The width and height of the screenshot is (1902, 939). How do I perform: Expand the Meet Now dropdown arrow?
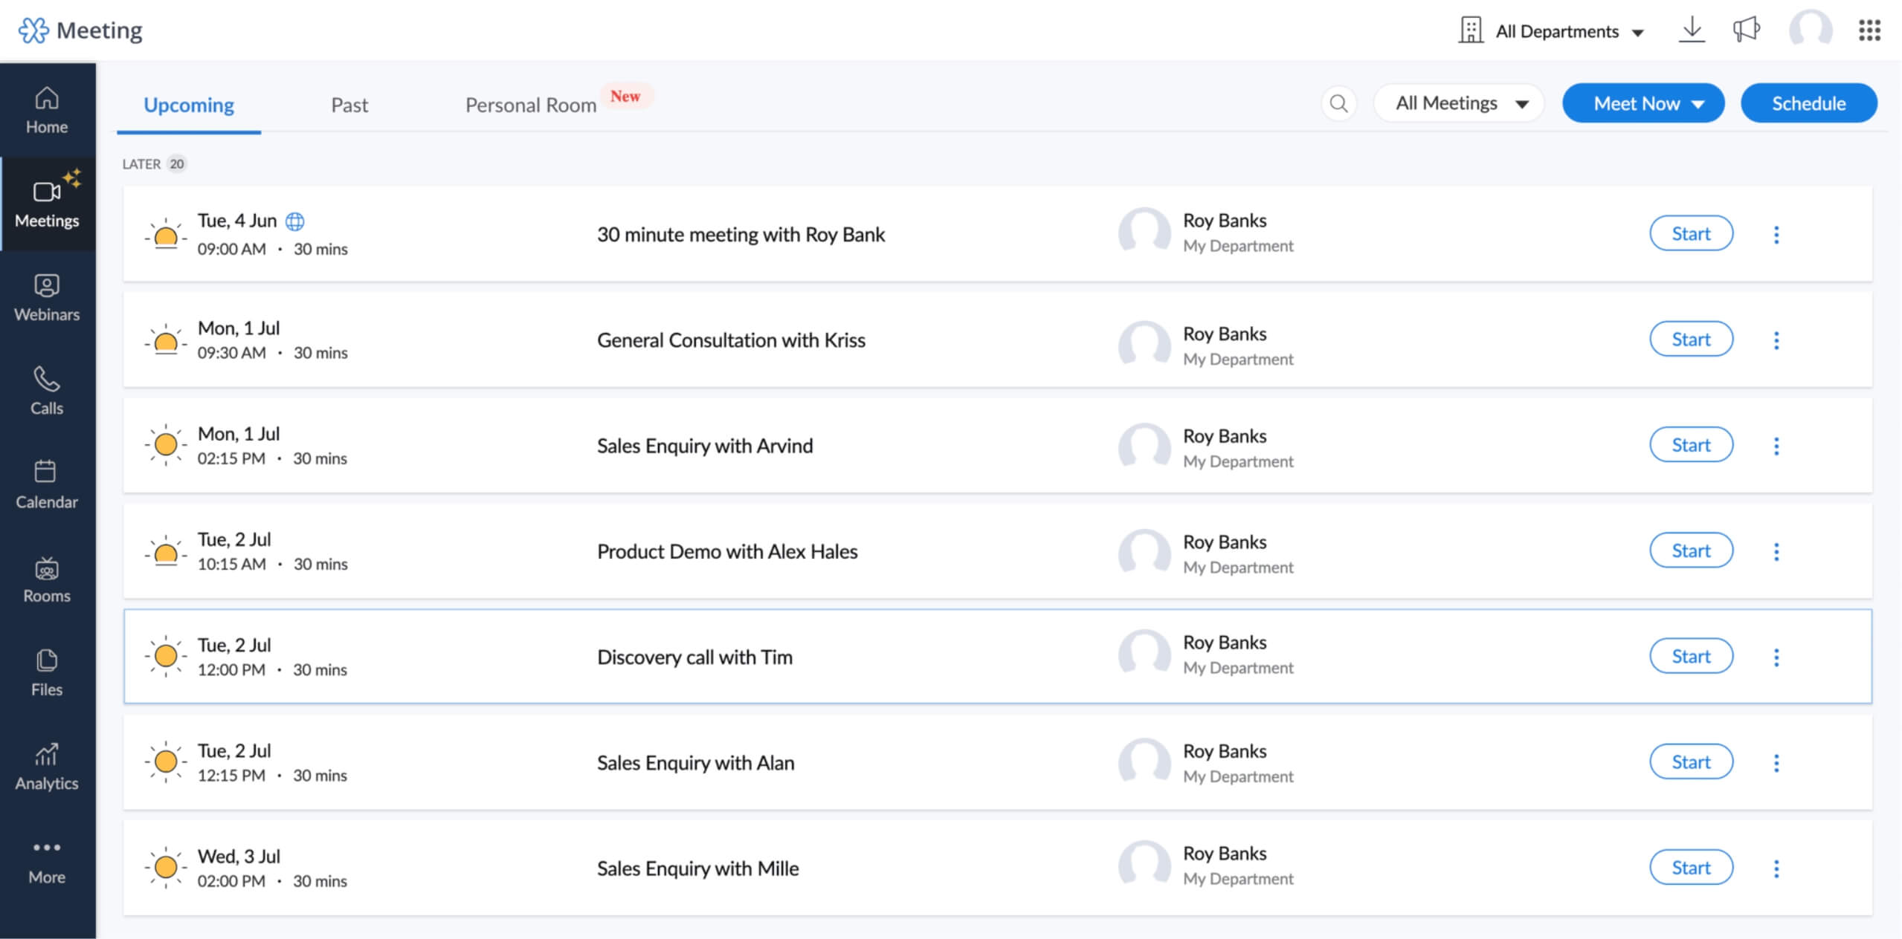click(1699, 104)
